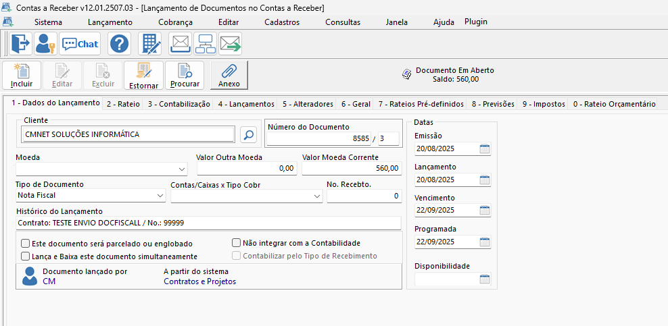Enable 'Este documento será parcelado ou englobado'
668x326 pixels.
click(x=26, y=244)
